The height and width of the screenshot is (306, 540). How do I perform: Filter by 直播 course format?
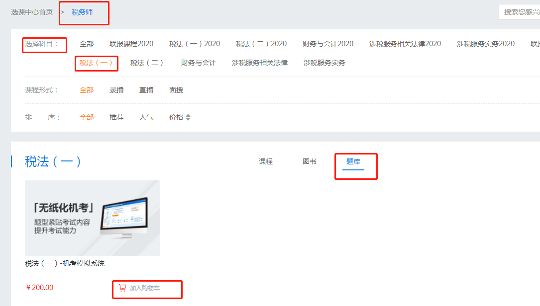(x=146, y=90)
